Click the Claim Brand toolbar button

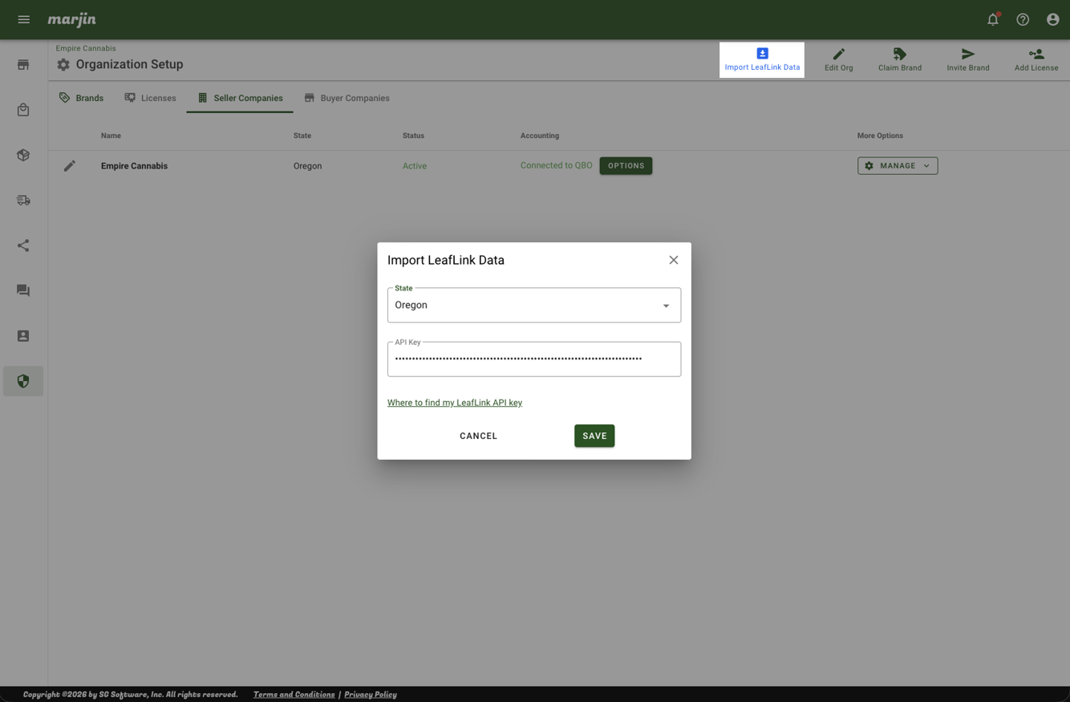coord(900,60)
